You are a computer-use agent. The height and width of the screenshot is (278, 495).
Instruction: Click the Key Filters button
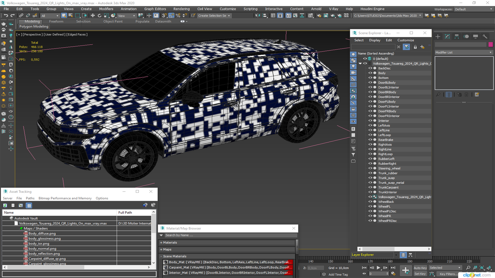coord(449,274)
